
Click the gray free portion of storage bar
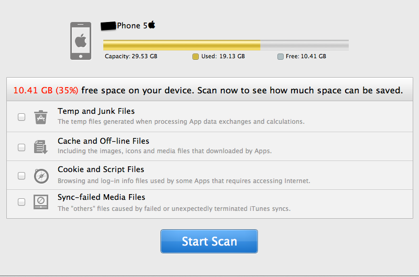[304, 45]
